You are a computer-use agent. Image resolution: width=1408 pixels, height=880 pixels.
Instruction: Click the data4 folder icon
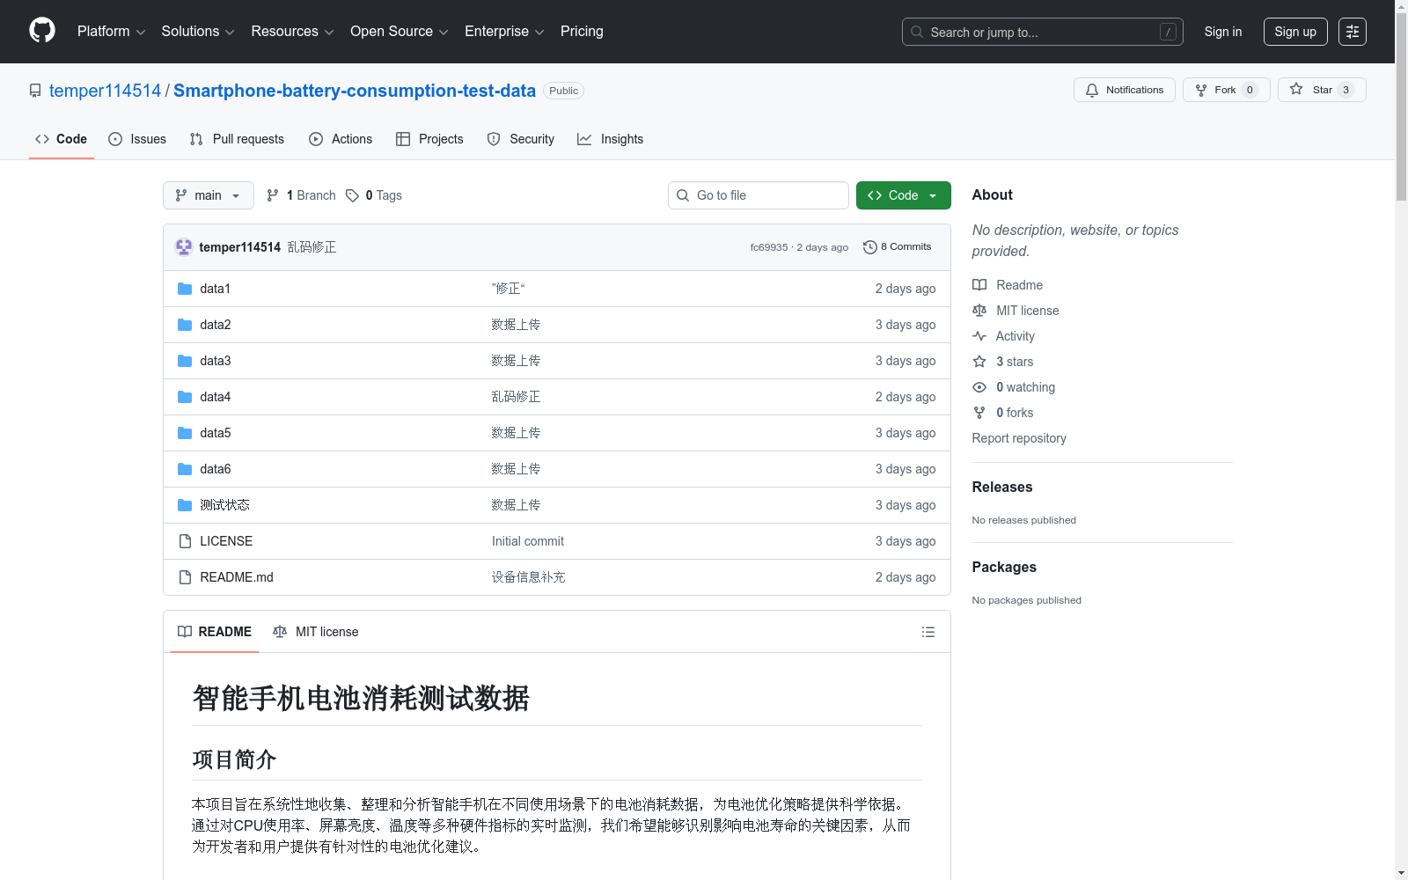coord(185,397)
